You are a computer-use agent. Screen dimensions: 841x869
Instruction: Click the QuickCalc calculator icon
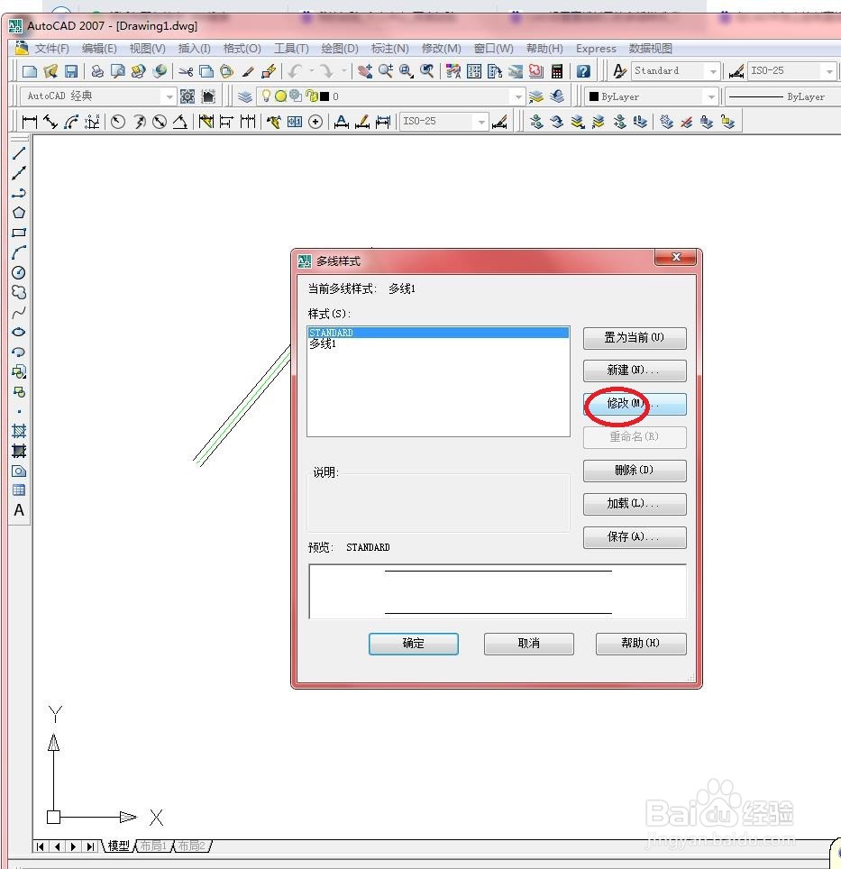click(x=557, y=71)
